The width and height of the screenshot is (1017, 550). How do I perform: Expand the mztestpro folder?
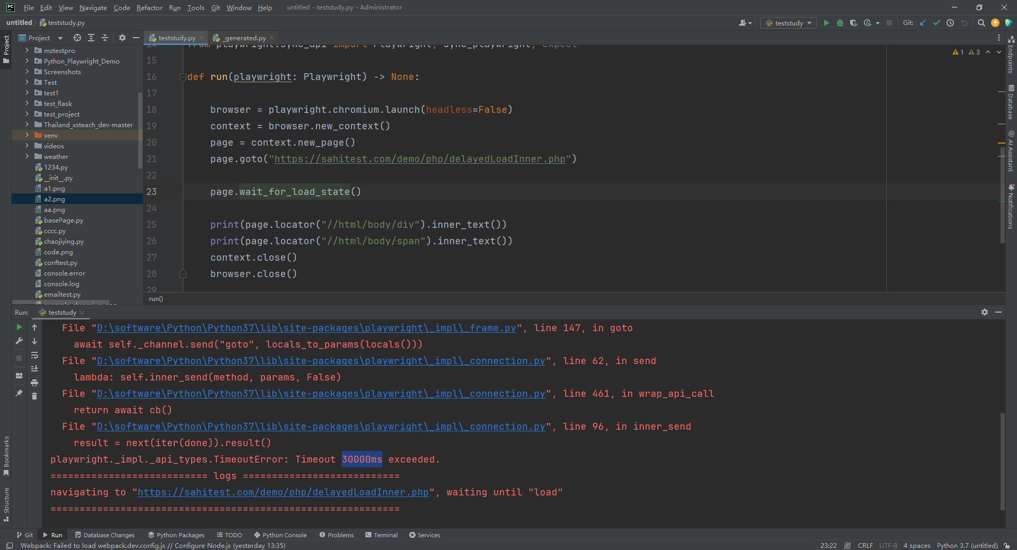(x=27, y=50)
